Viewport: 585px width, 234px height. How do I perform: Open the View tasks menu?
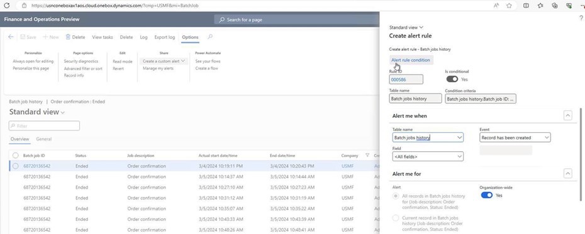pos(103,37)
